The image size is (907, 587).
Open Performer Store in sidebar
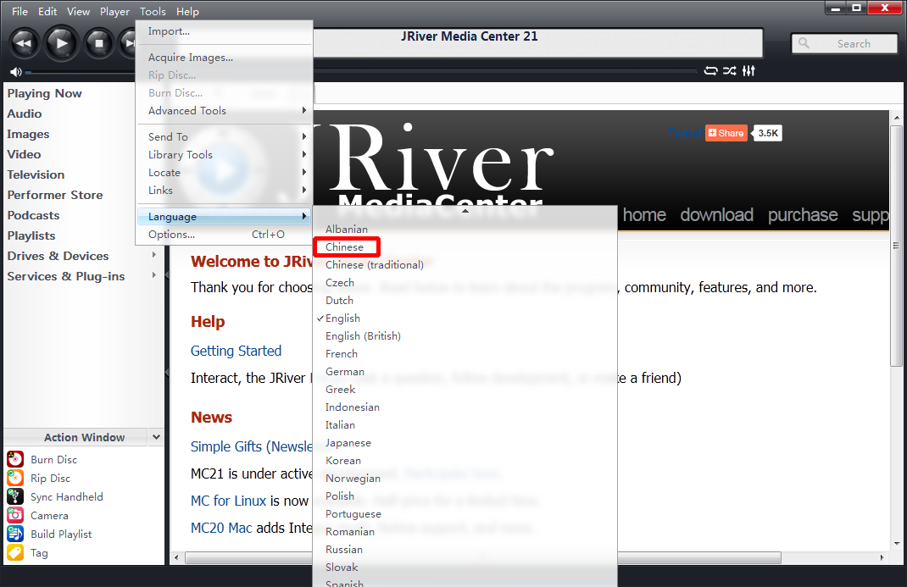[x=55, y=195]
